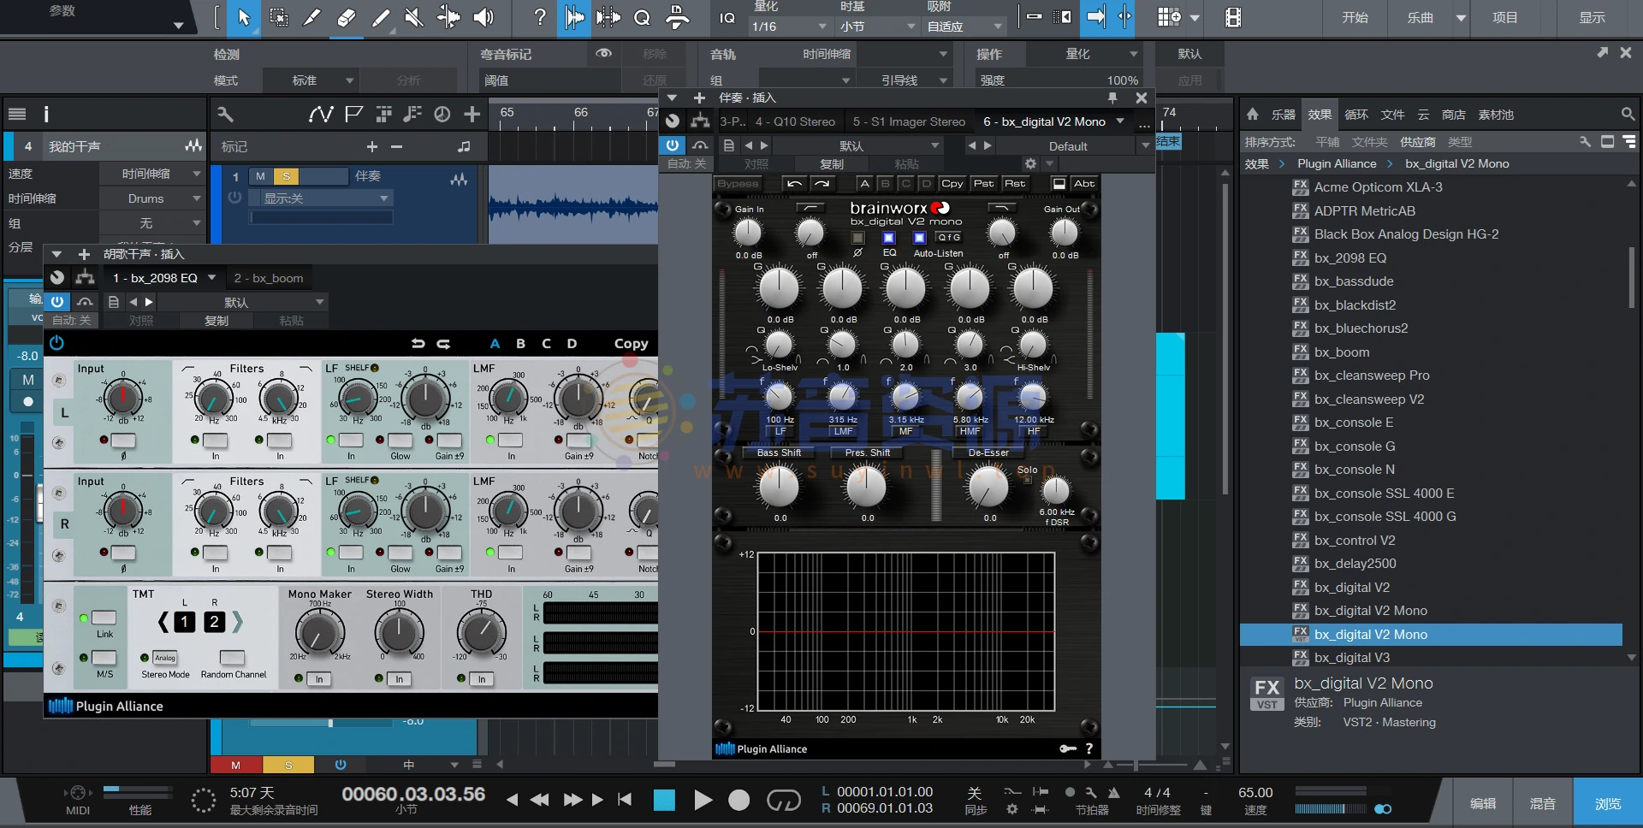The height and width of the screenshot is (828, 1643).
Task: Pin the 伴奏 insert plugin window
Action: (1112, 98)
